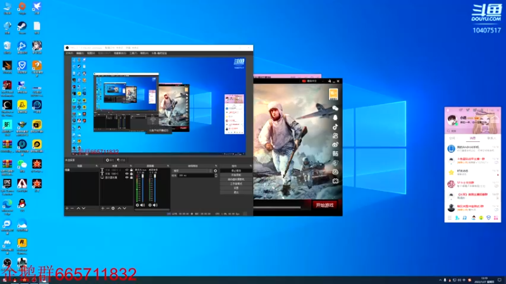This screenshot has height=284, width=506.
Task: Move the selected source up
Action: (120, 208)
